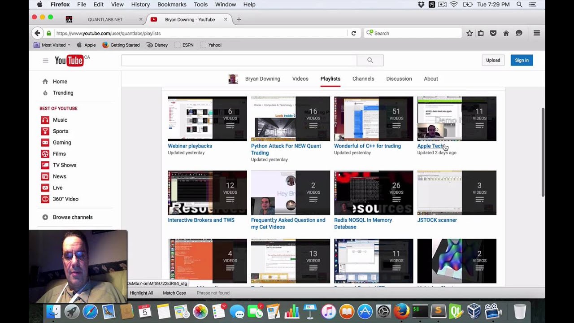Bookmark this page with the star icon
Viewport: 574px width, 323px height.
[470, 33]
